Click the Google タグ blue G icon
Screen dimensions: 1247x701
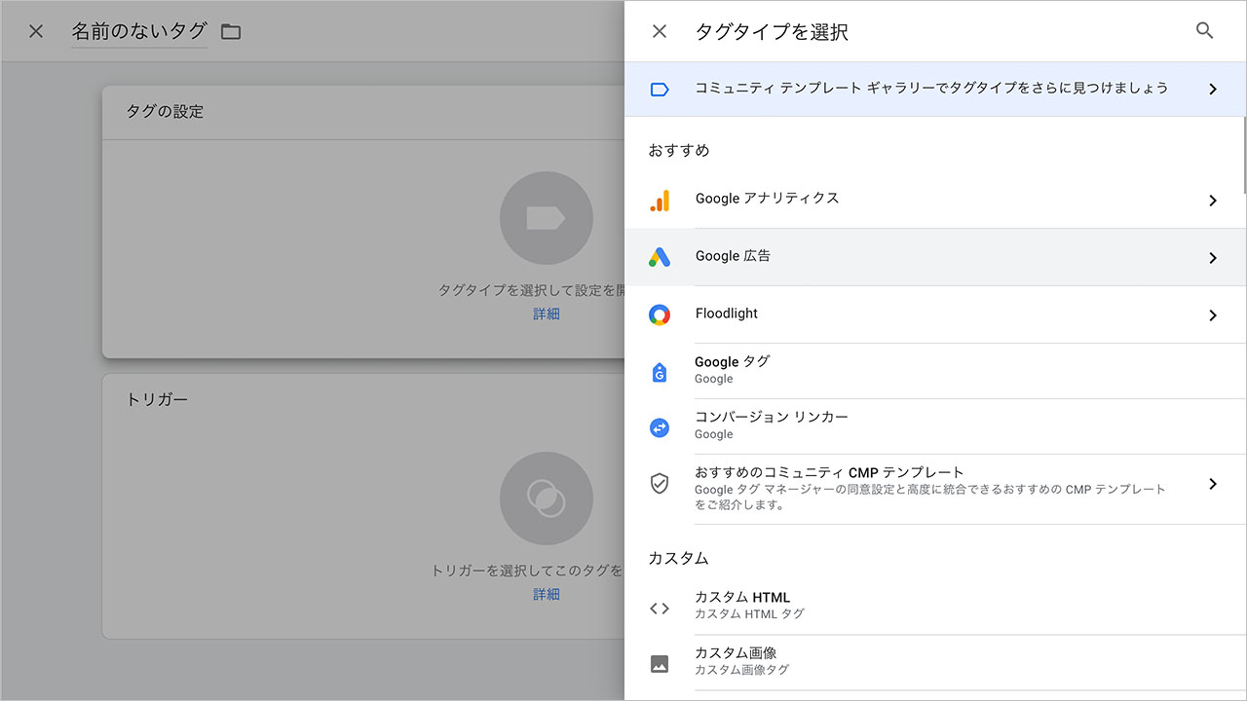click(661, 370)
